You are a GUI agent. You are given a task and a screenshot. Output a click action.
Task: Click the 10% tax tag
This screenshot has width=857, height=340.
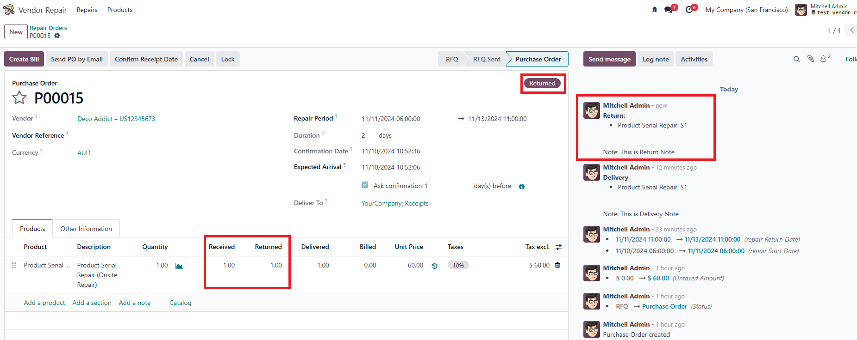point(458,265)
